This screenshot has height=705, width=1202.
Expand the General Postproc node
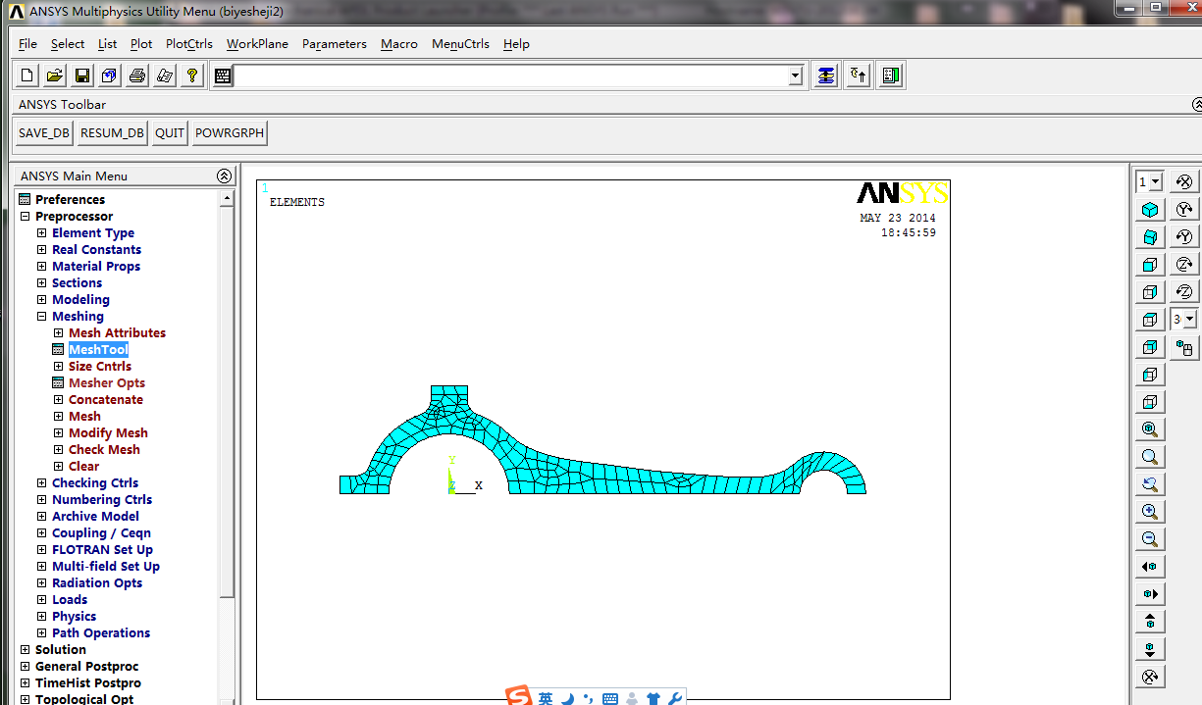26,667
